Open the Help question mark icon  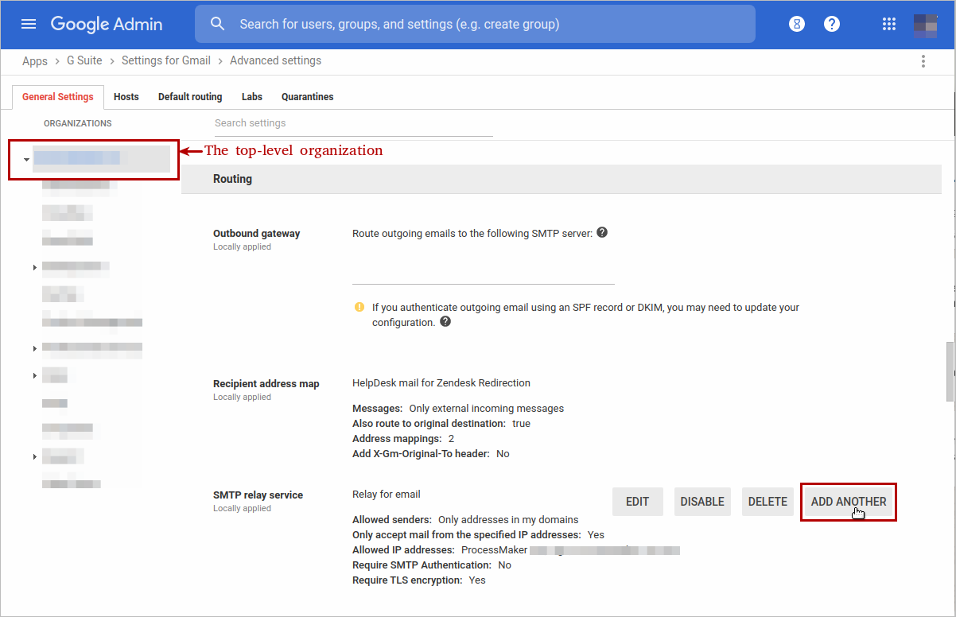pyautogui.click(x=832, y=24)
